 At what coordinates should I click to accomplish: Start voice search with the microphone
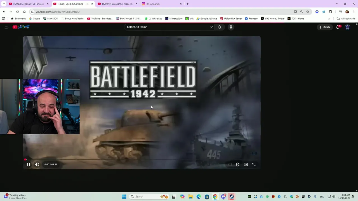point(231,27)
